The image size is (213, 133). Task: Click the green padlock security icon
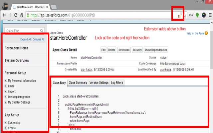[28, 15]
